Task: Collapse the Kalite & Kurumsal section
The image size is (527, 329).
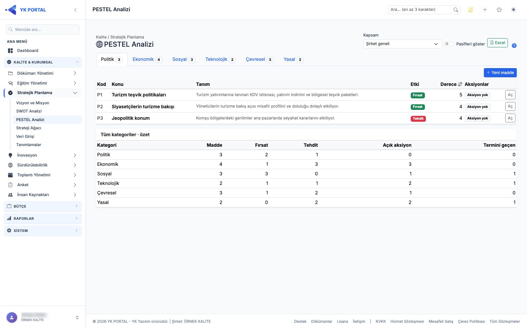Action: pyautogui.click(x=43, y=62)
